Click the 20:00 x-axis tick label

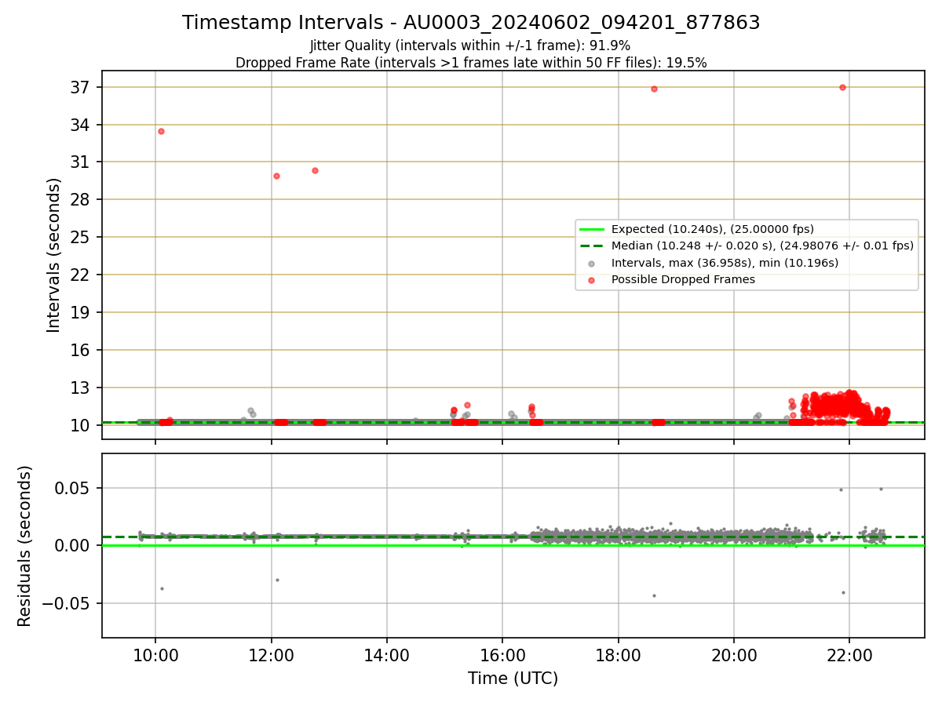pyautogui.click(x=734, y=655)
